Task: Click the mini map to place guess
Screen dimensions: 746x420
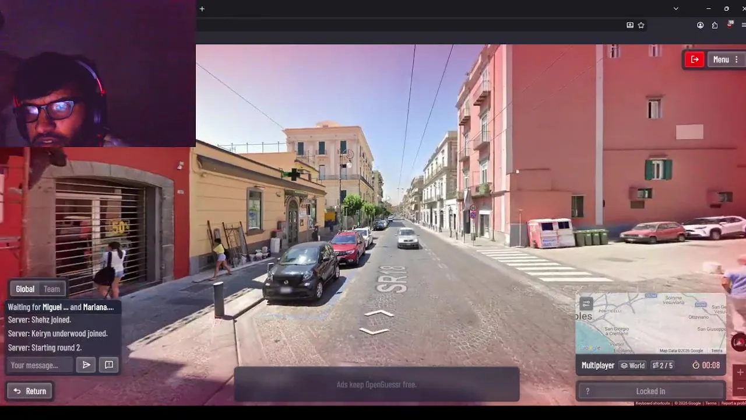Action: [x=650, y=324]
